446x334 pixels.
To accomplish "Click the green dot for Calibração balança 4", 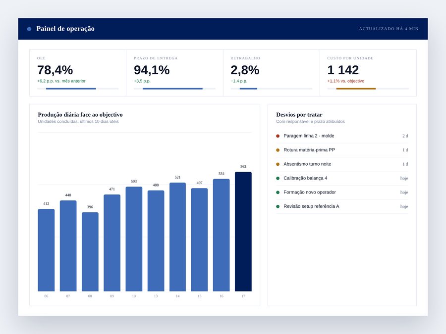I will coord(278,178).
